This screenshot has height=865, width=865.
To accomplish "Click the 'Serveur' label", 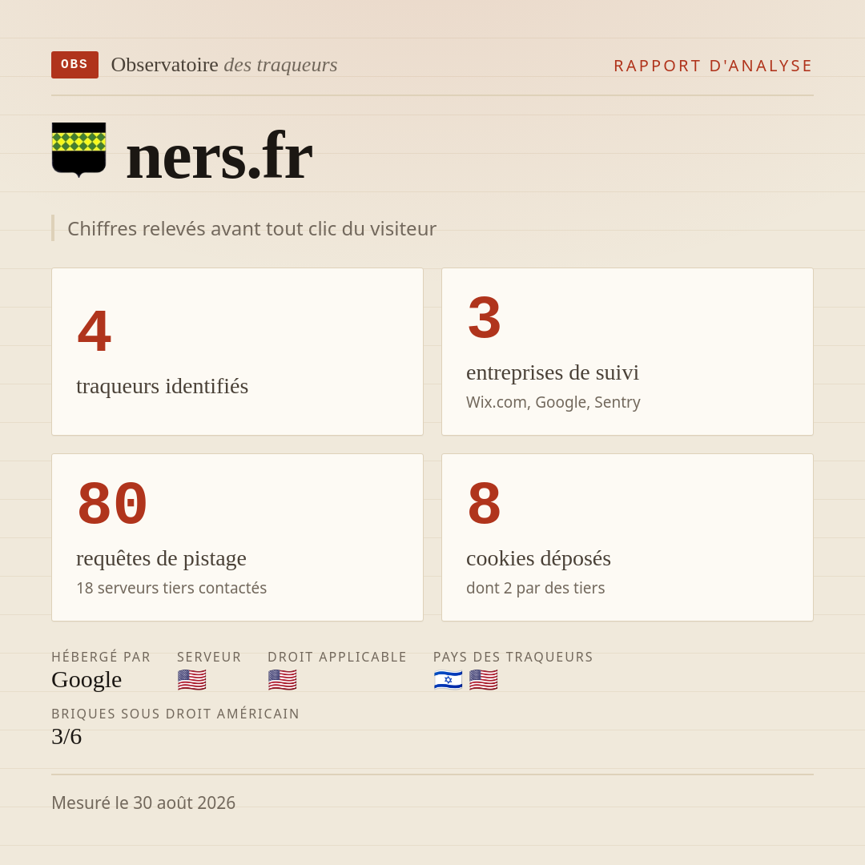I will 209,657.
